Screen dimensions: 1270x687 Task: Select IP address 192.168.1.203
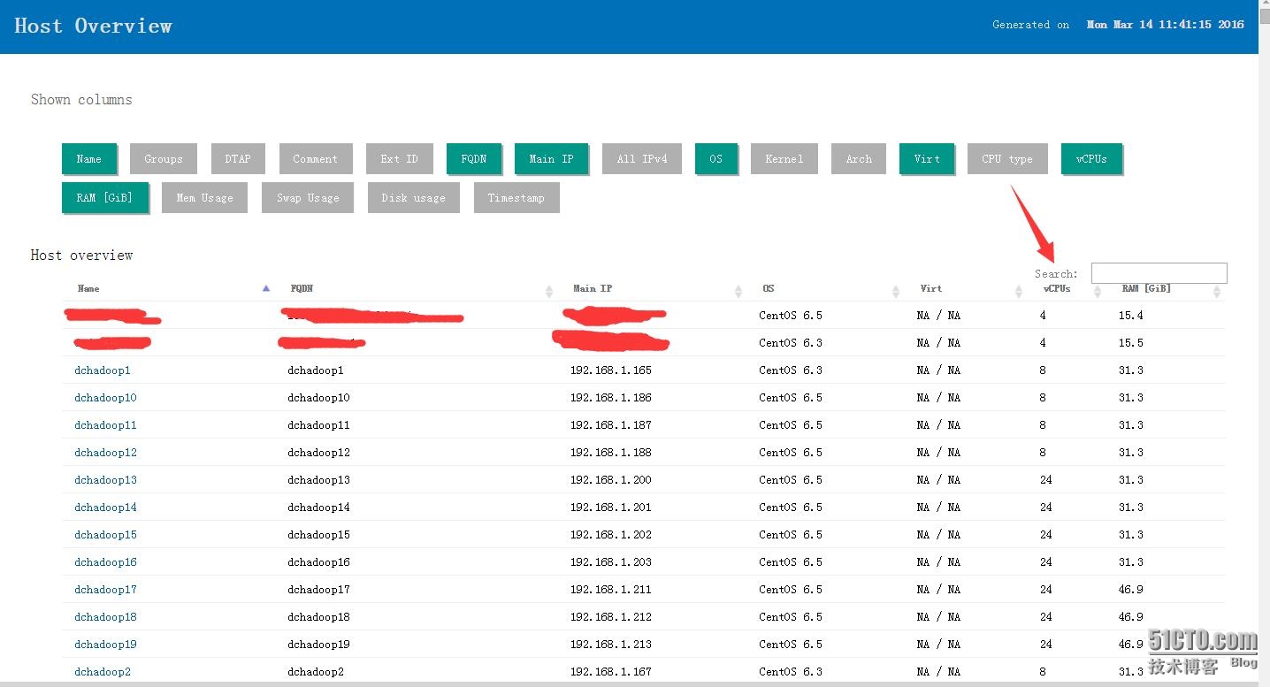click(x=611, y=561)
